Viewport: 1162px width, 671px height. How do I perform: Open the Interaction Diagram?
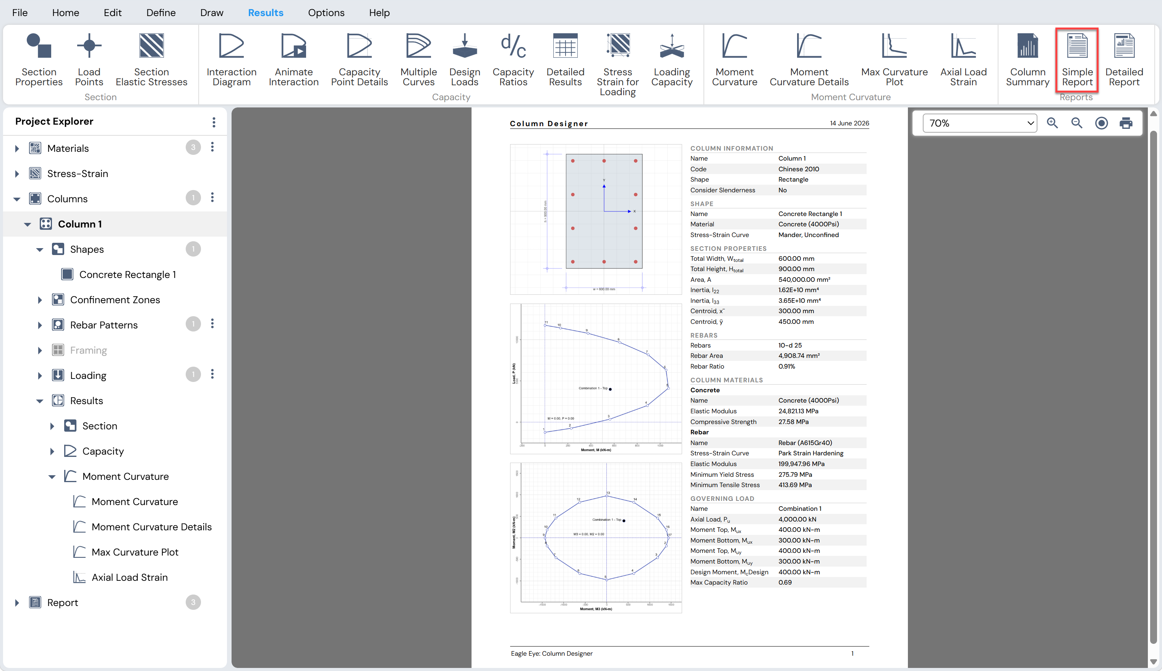pos(231,59)
